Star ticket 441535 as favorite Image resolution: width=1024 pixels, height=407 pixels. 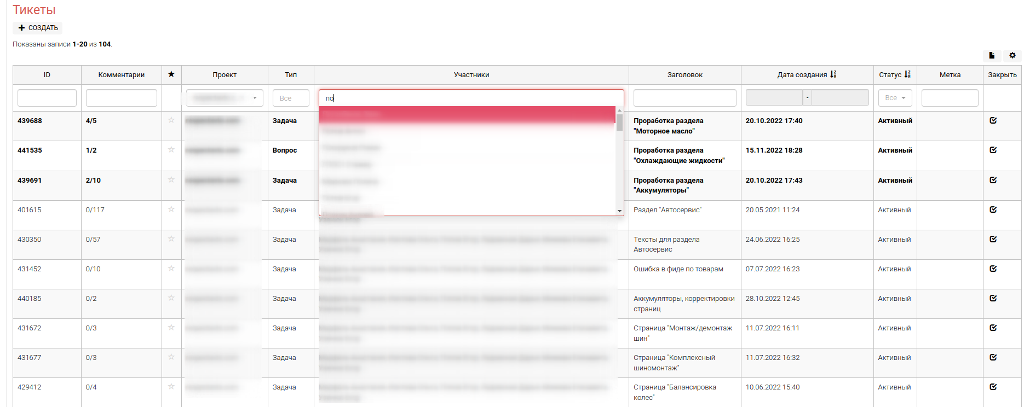pos(171,150)
